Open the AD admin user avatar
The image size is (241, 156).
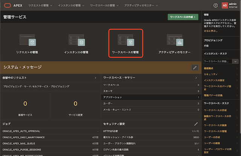point(225,6)
